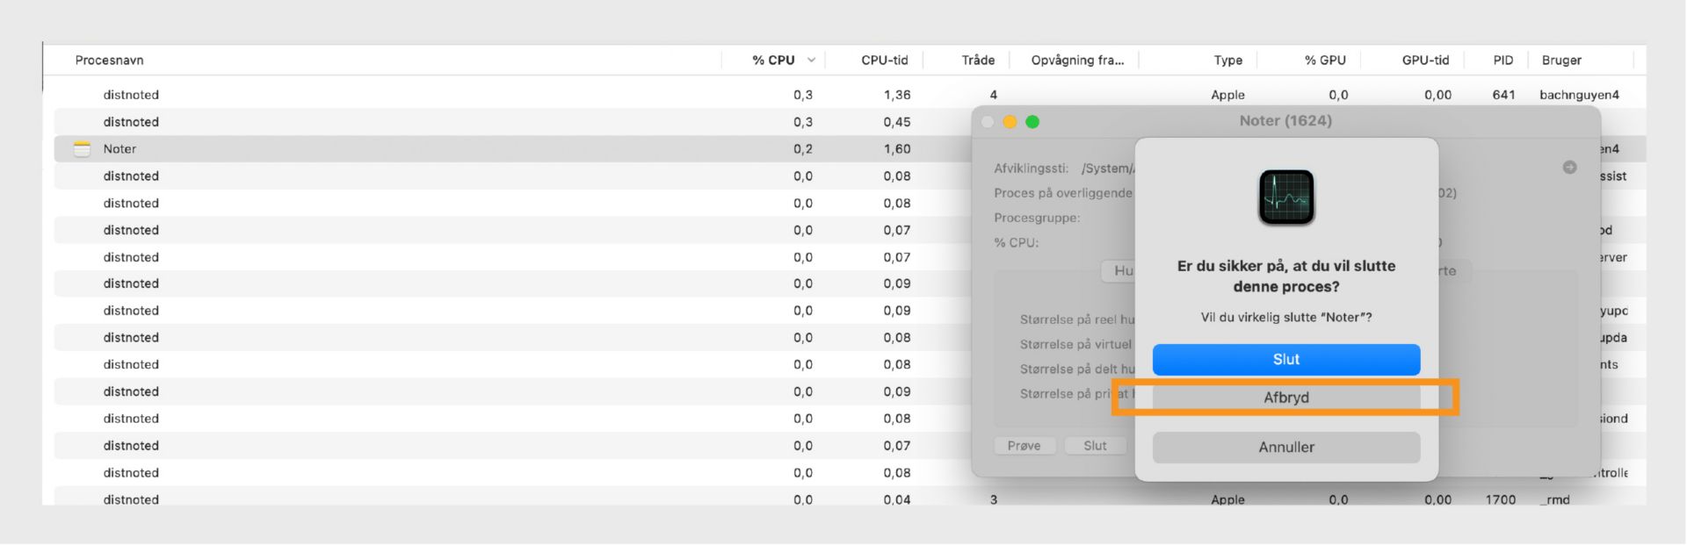1687x545 pixels.
Task: Minimize the Noter (1624) info window
Action: click(1010, 122)
